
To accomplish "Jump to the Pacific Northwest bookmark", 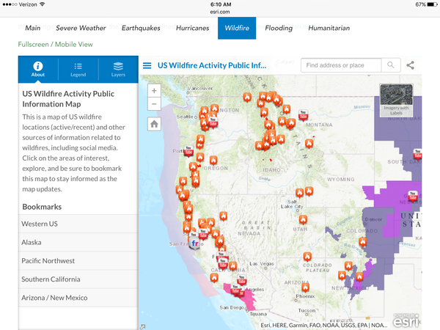I will coord(48,260).
